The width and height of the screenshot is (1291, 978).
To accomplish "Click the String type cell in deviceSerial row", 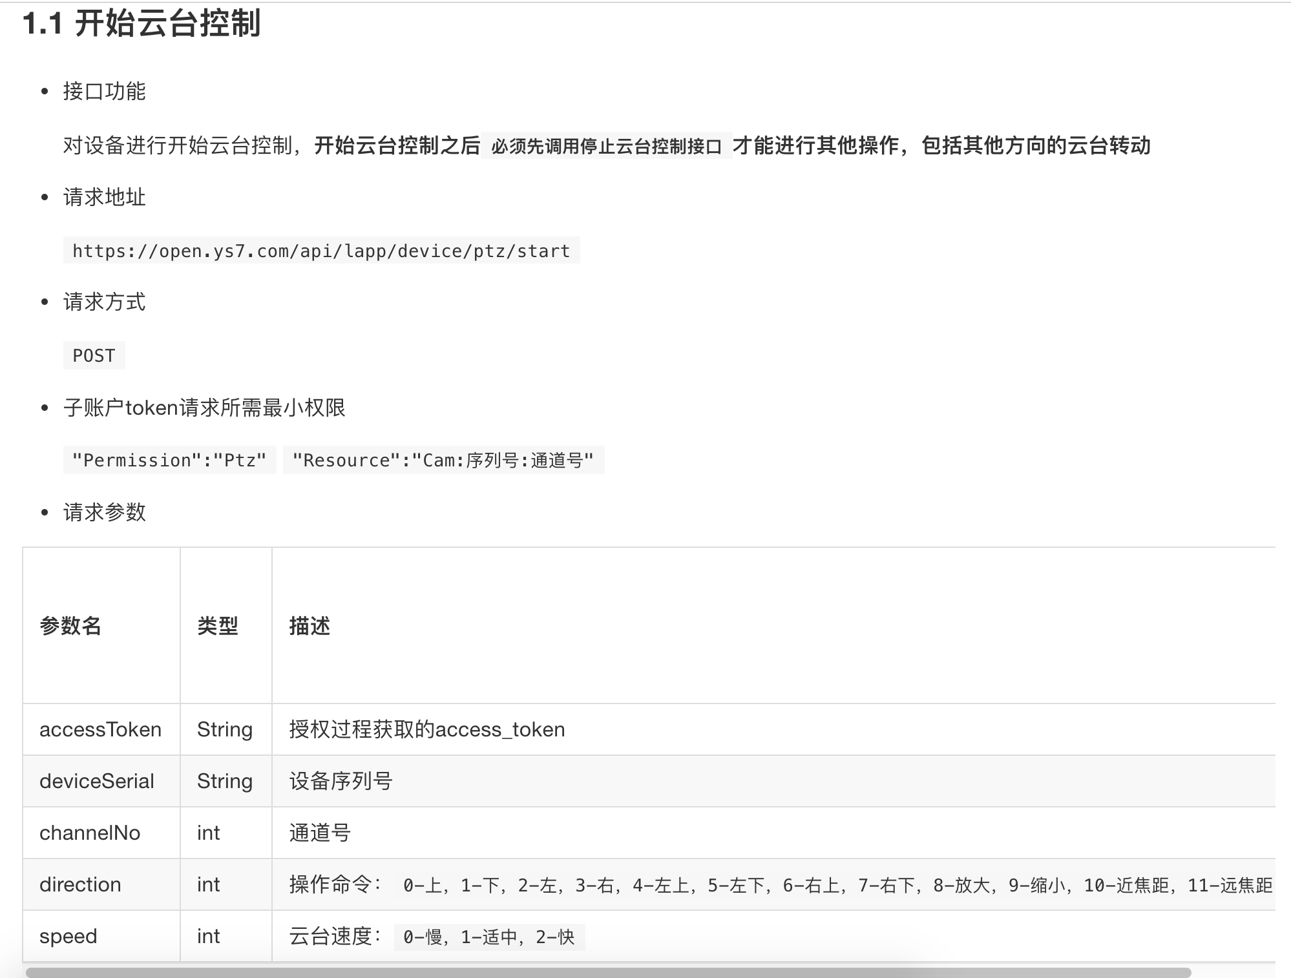I will click(225, 781).
